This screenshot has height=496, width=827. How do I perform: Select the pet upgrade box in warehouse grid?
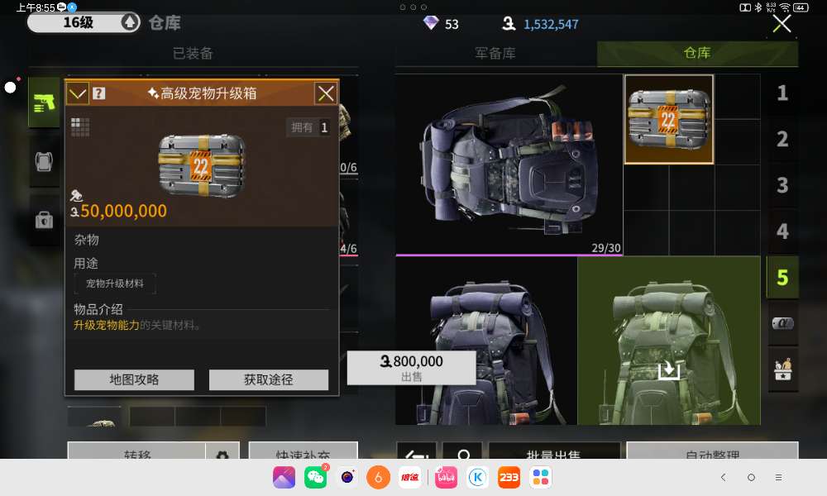(669, 119)
